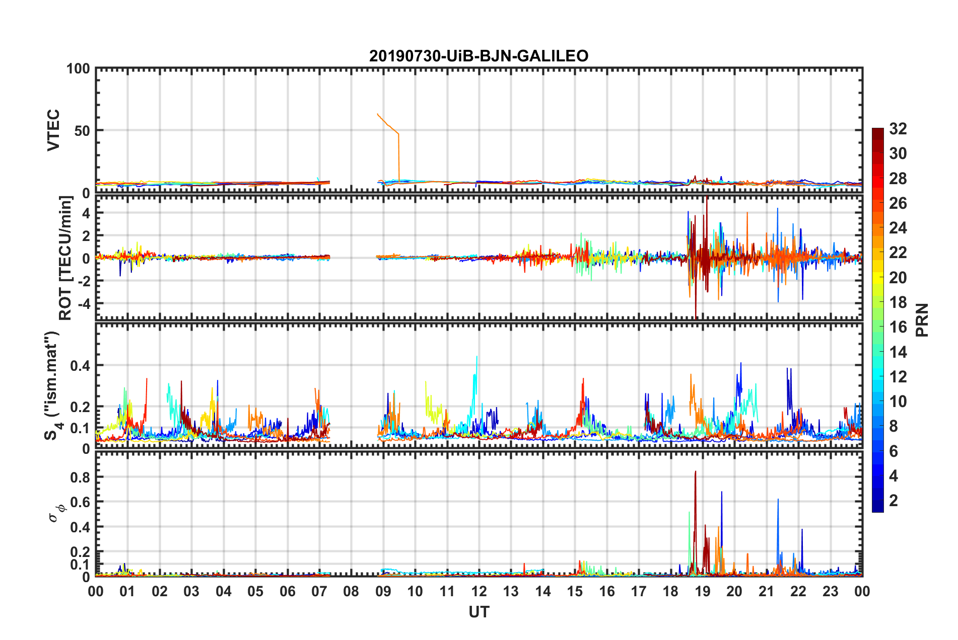This screenshot has height=640, width=958.
Task: Click the VTEC y-axis label
Action: coord(53,130)
